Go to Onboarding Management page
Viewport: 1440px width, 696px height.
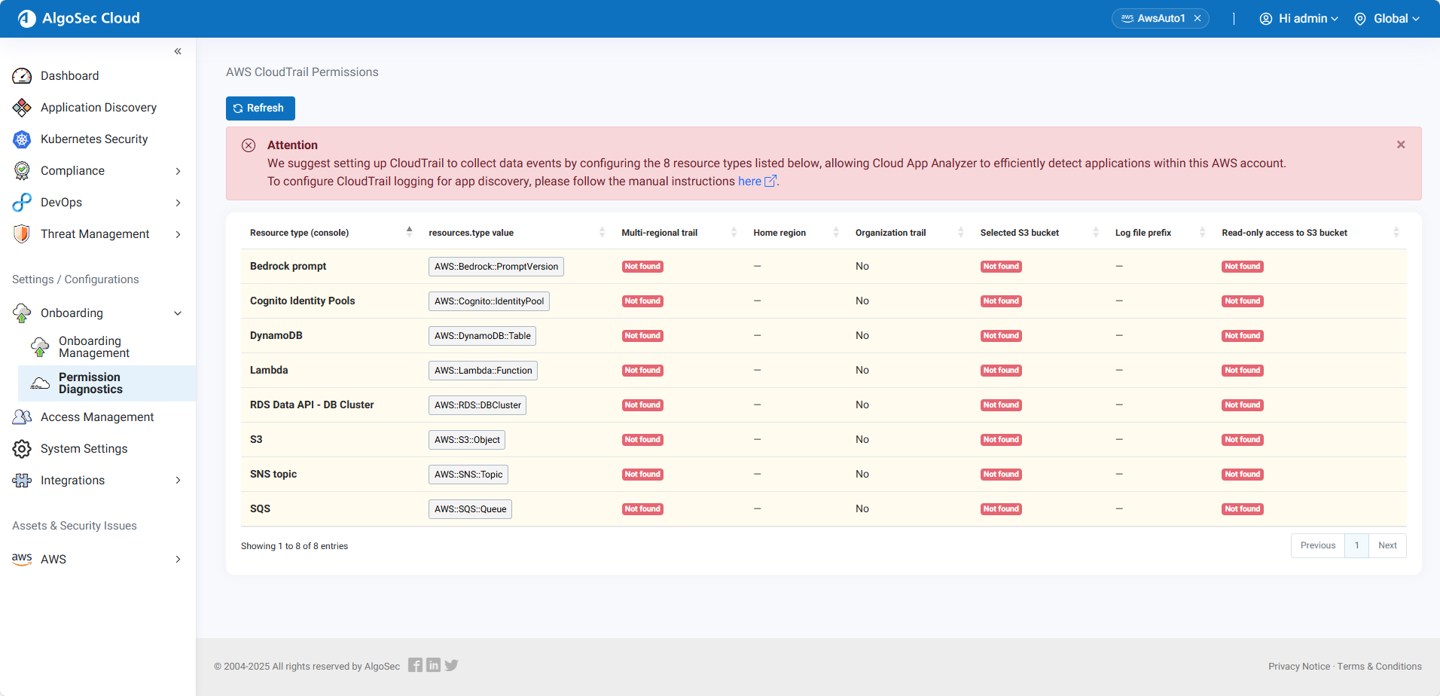point(93,347)
